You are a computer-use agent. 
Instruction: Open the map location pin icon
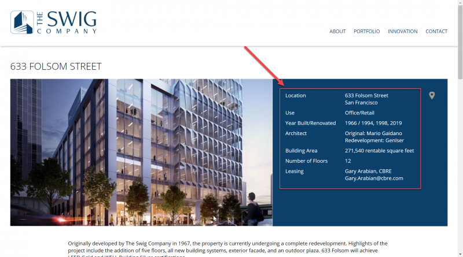click(x=432, y=95)
